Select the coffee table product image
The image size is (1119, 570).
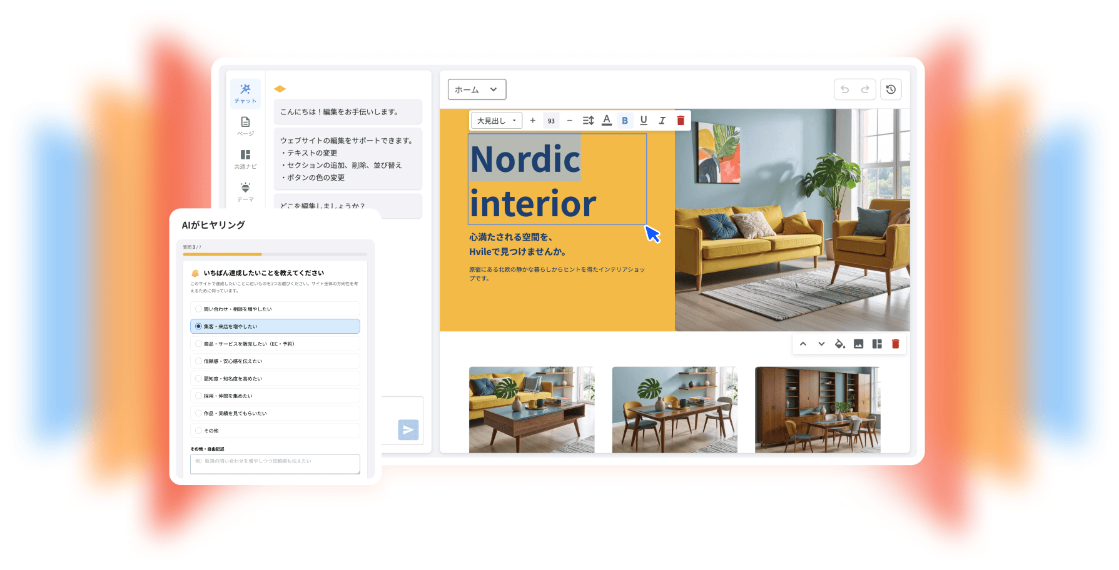(x=532, y=410)
